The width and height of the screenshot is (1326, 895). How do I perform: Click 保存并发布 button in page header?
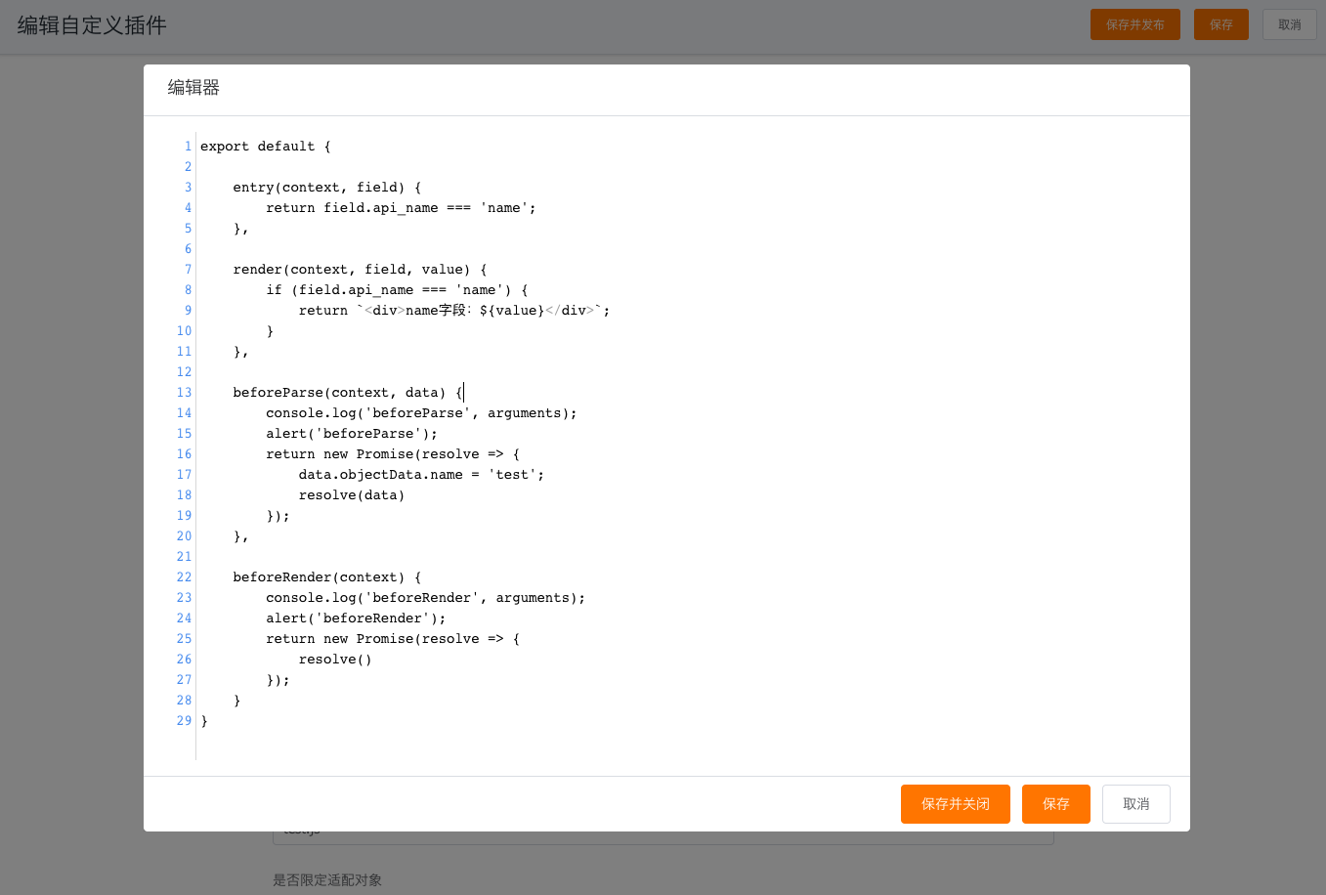1134,24
